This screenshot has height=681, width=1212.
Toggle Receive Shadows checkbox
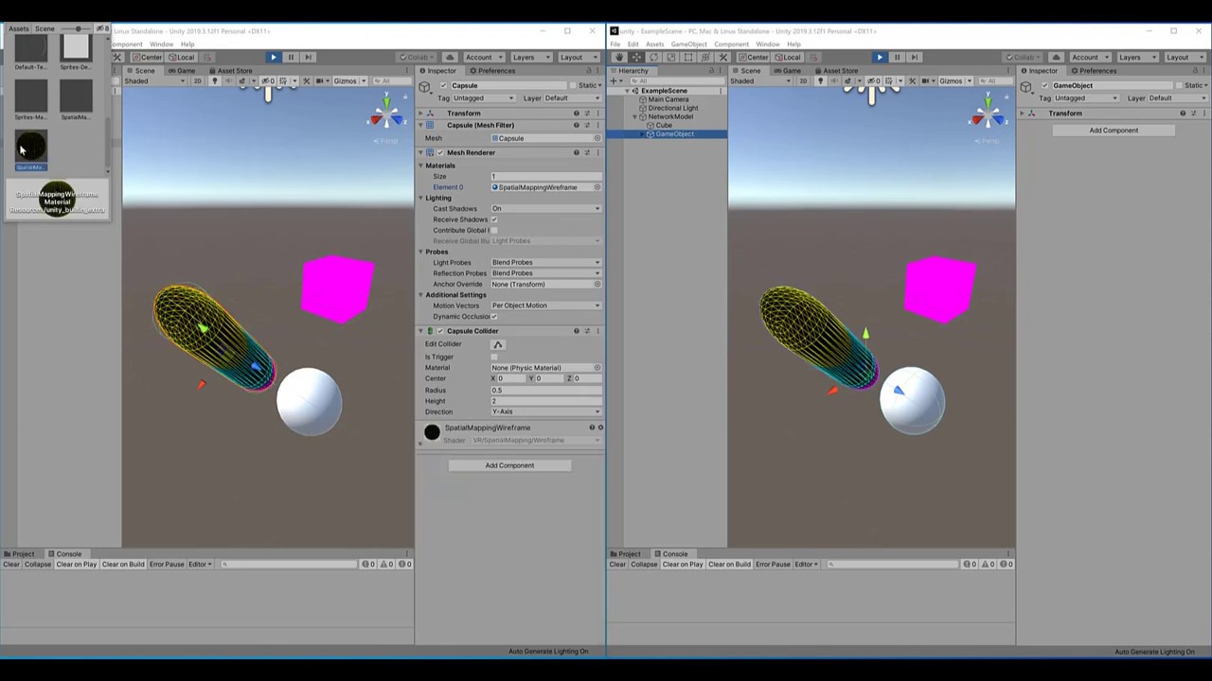pos(494,219)
